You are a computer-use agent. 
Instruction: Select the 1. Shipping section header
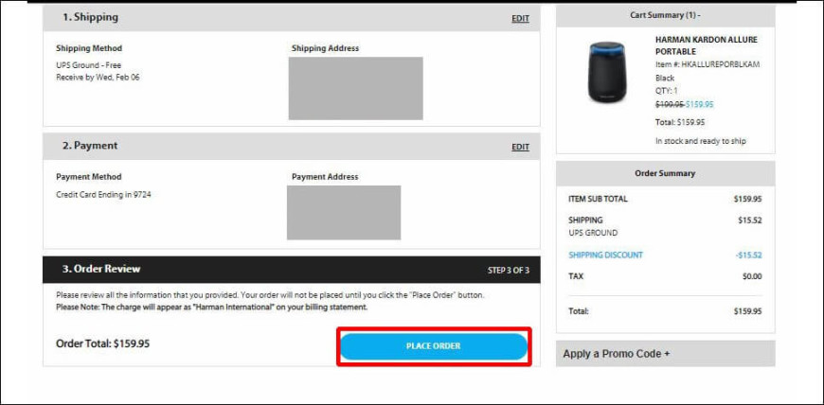[291, 17]
